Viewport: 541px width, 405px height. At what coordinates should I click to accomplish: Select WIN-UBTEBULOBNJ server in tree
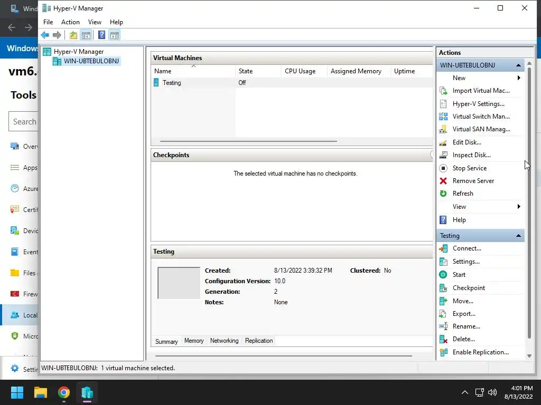pos(91,61)
